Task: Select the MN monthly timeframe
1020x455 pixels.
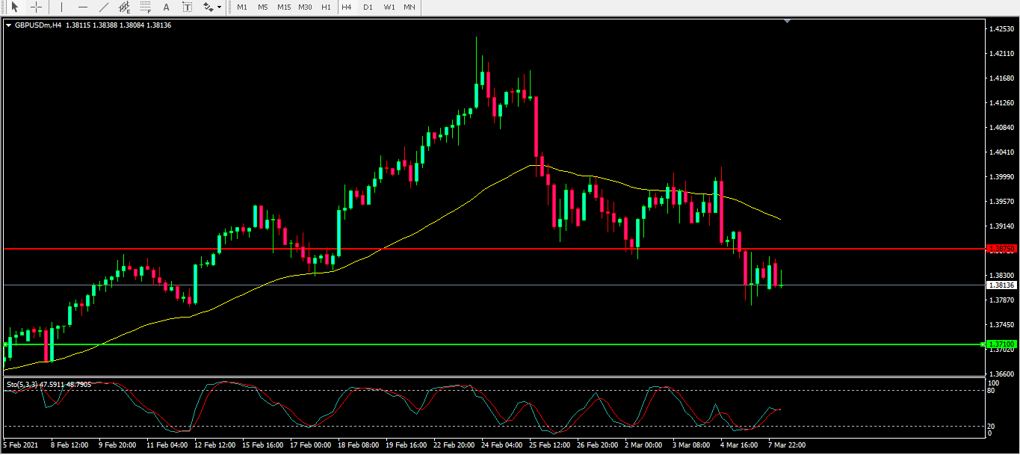Action: point(409,7)
